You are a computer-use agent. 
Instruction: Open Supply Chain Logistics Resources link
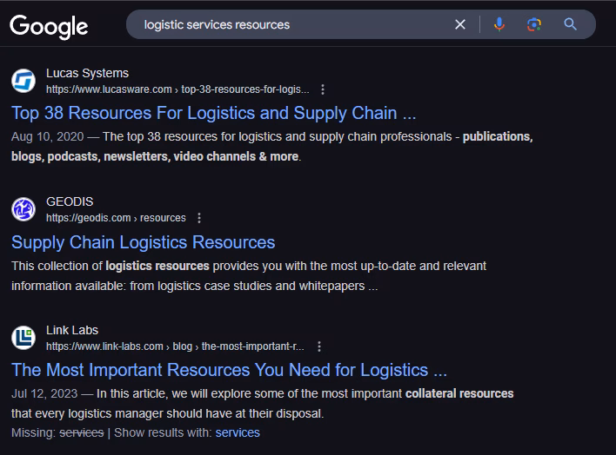coord(143,242)
